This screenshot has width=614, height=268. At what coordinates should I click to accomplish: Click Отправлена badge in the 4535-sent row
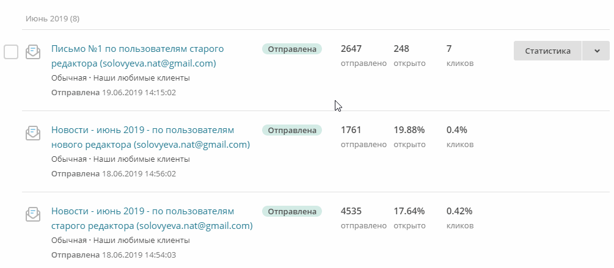[x=292, y=211]
